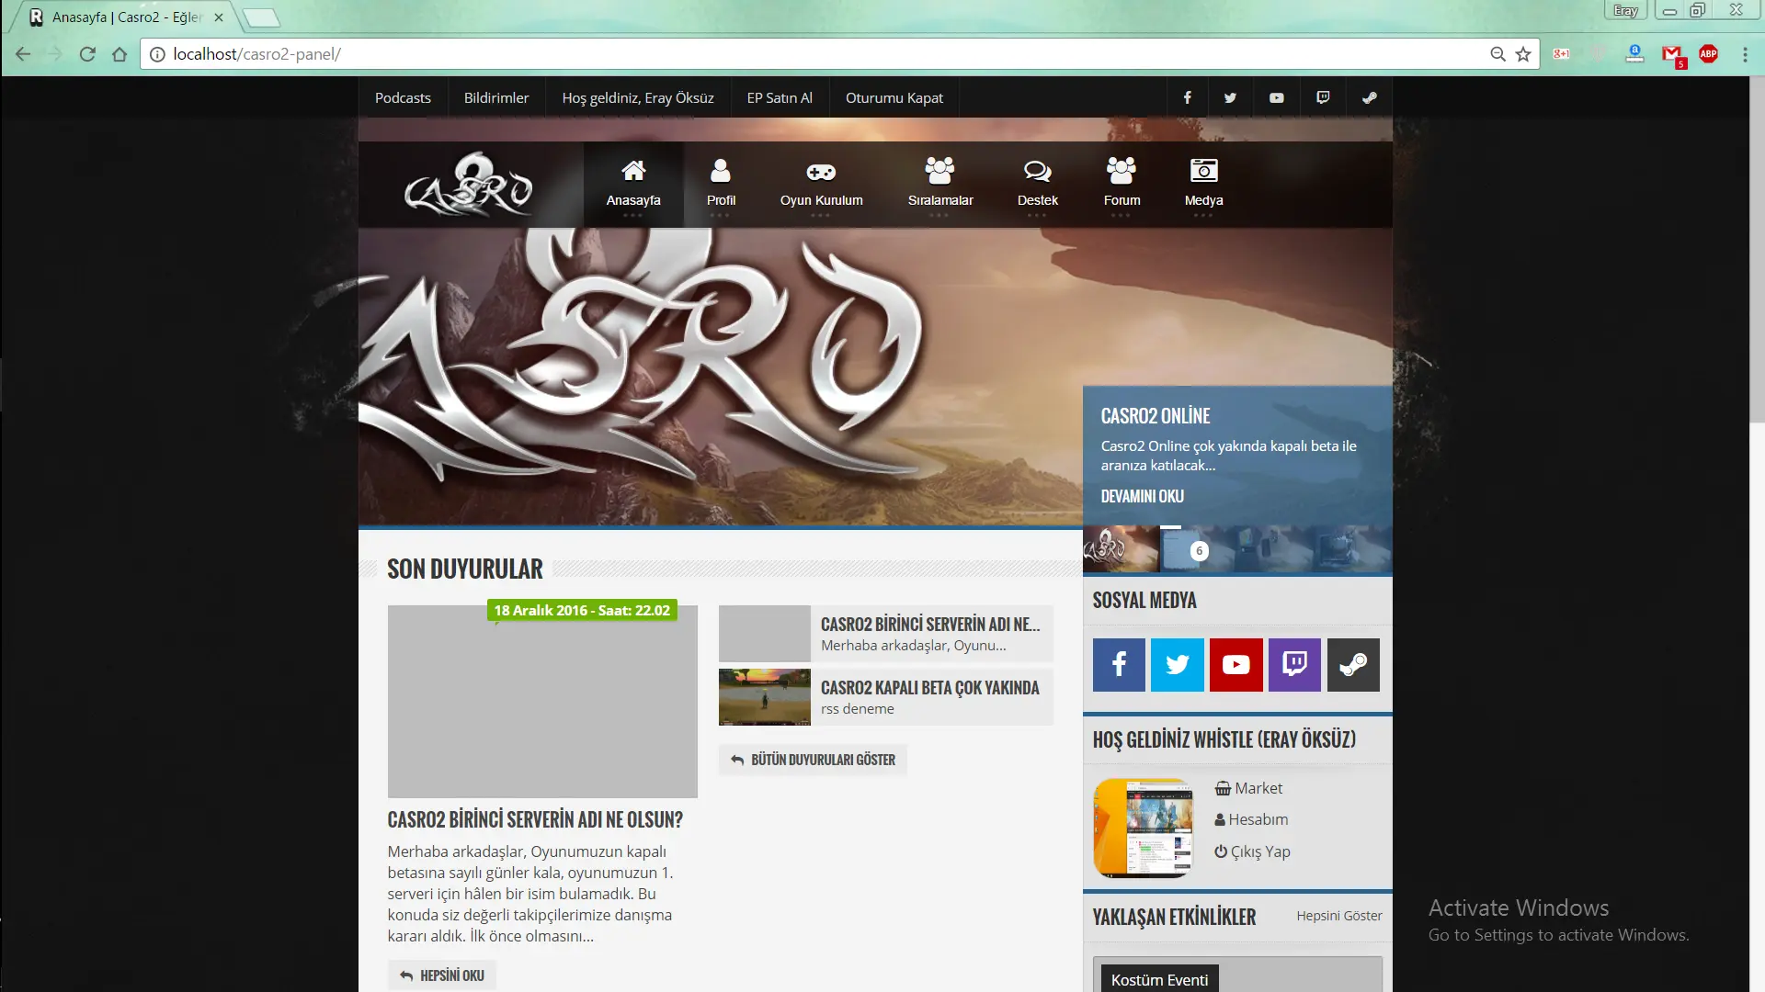Viewport: 1765px width, 992px height.
Task: Click DEVAMINI OKU on the slider
Action: point(1142,496)
